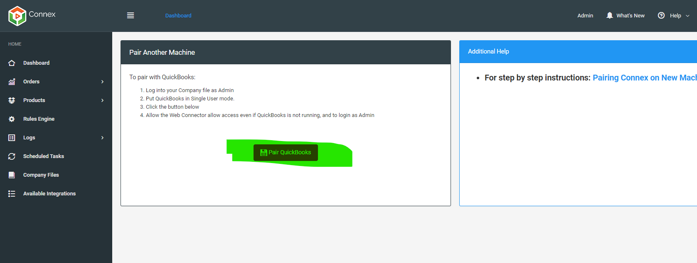
Task: Click the 'To pair with QuickBooks:' text
Action: 162,77
